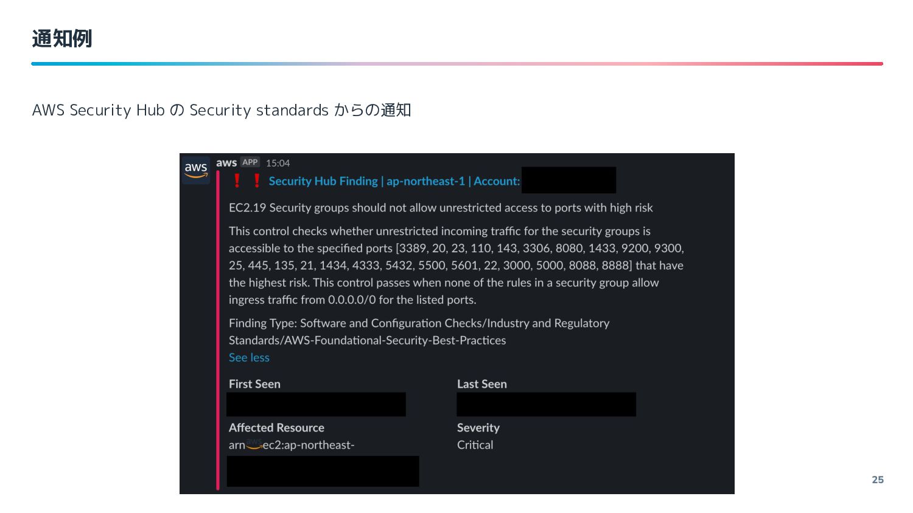The height and width of the screenshot is (513, 913).
Task: Click the Affected Resource ARN text
Action: (292, 445)
